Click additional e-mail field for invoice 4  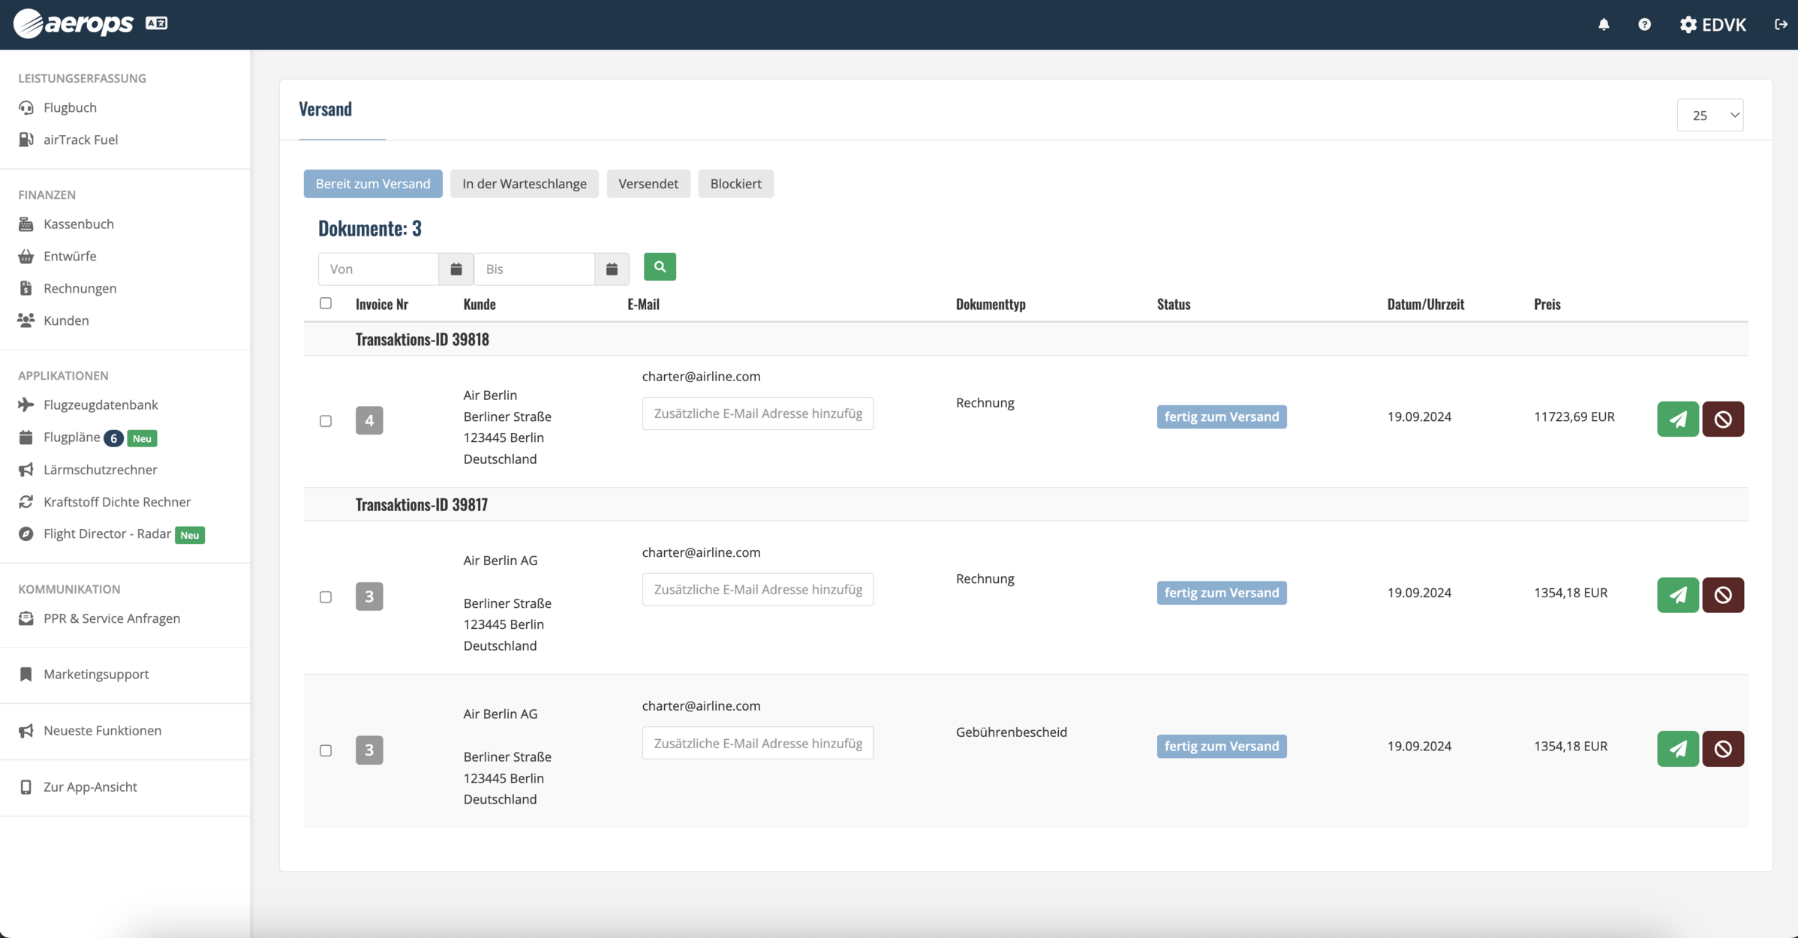(x=758, y=413)
